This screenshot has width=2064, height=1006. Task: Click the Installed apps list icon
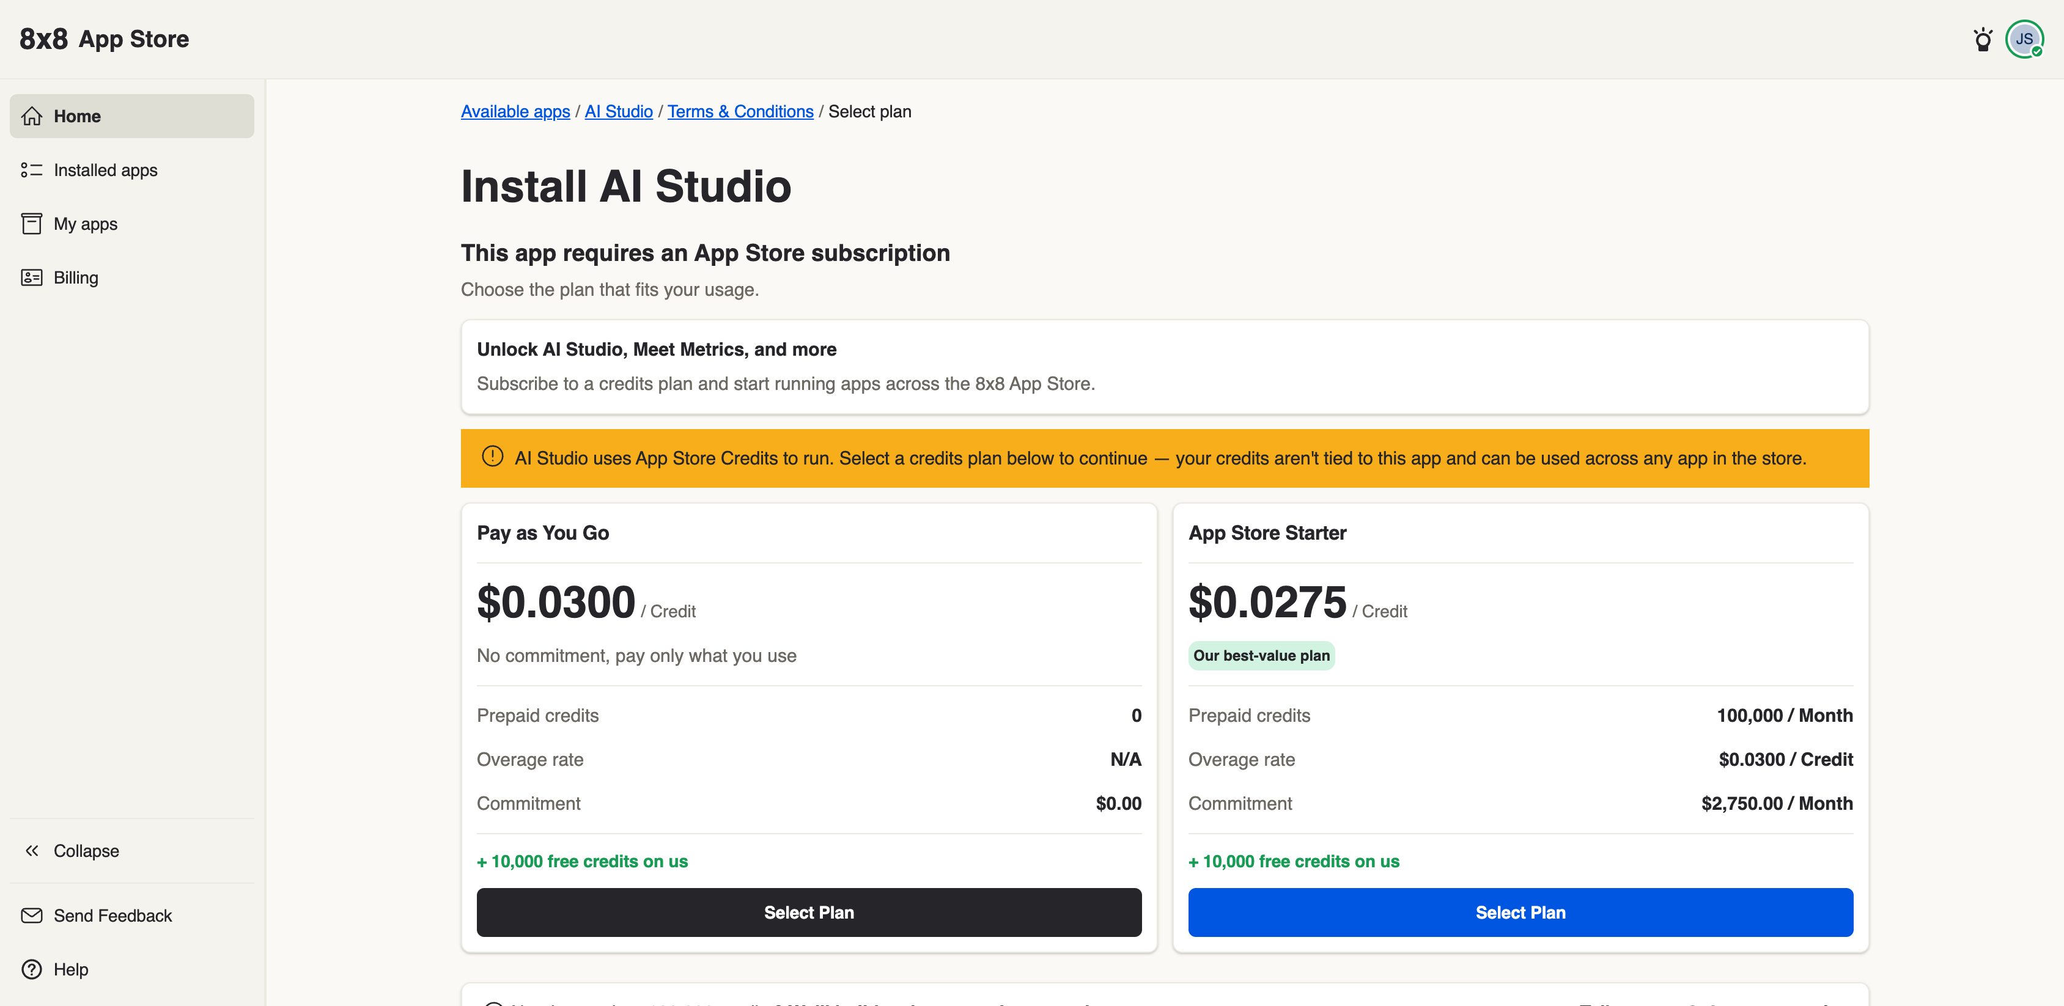point(32,170)
